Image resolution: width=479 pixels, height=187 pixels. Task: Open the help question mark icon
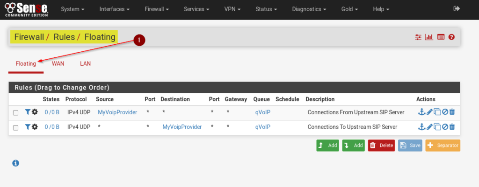point(451,37)
